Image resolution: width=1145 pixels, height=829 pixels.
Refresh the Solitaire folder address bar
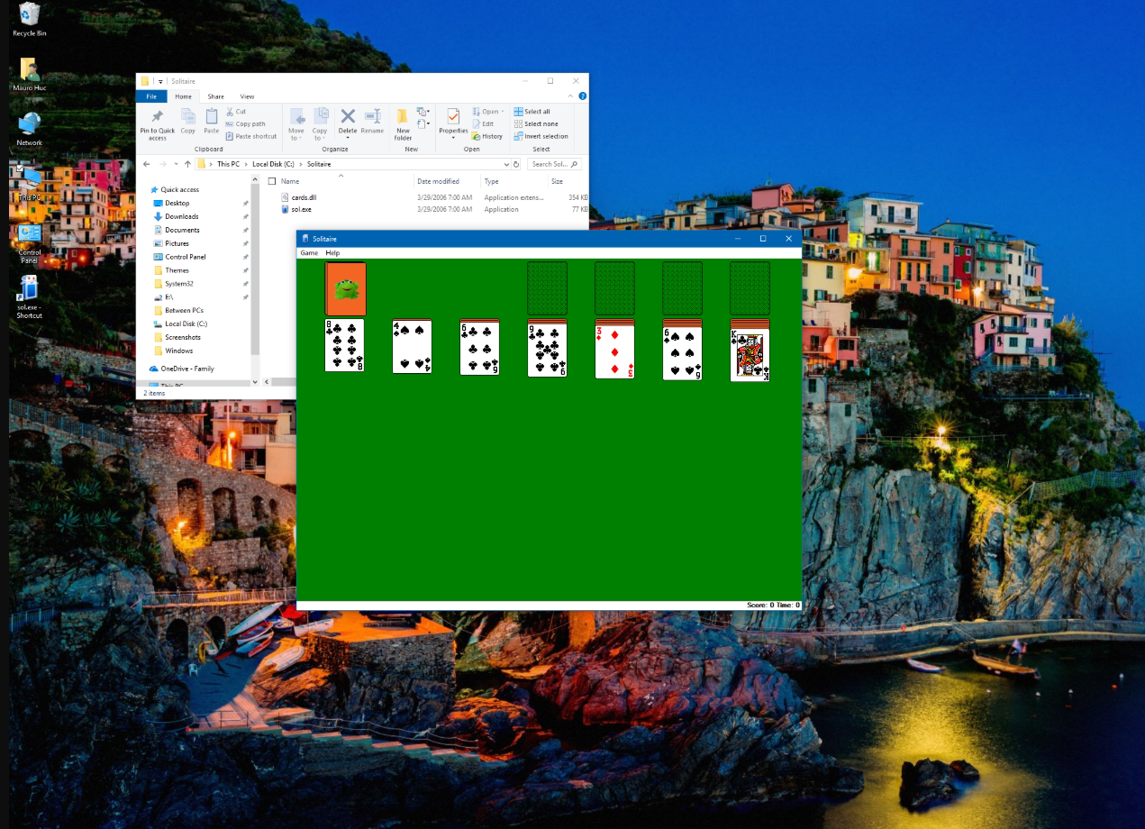pyautogui.click(x=516, y=164)
